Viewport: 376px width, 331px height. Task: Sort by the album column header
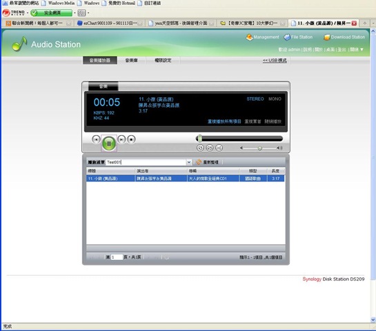pyautogui.click(x=213, y=171)
